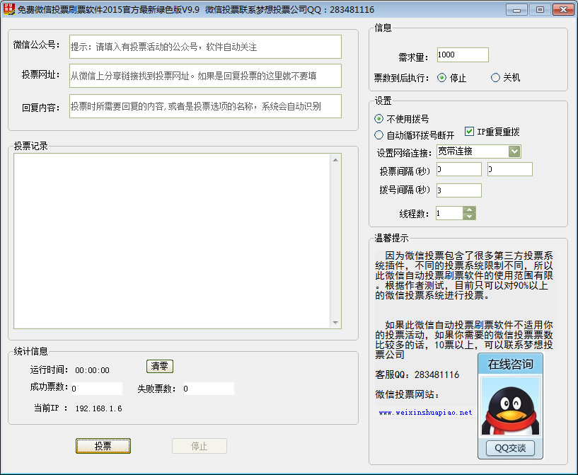
Task: Click the 清零 reset button
Action: point(160,366)
